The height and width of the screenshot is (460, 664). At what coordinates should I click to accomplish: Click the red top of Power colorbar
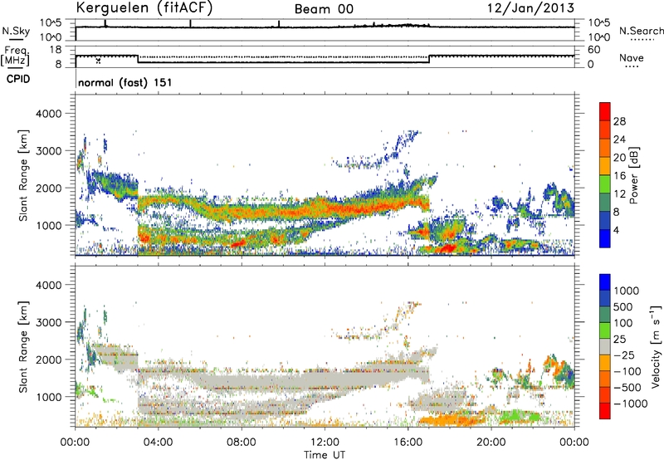(x=605, y=111)
